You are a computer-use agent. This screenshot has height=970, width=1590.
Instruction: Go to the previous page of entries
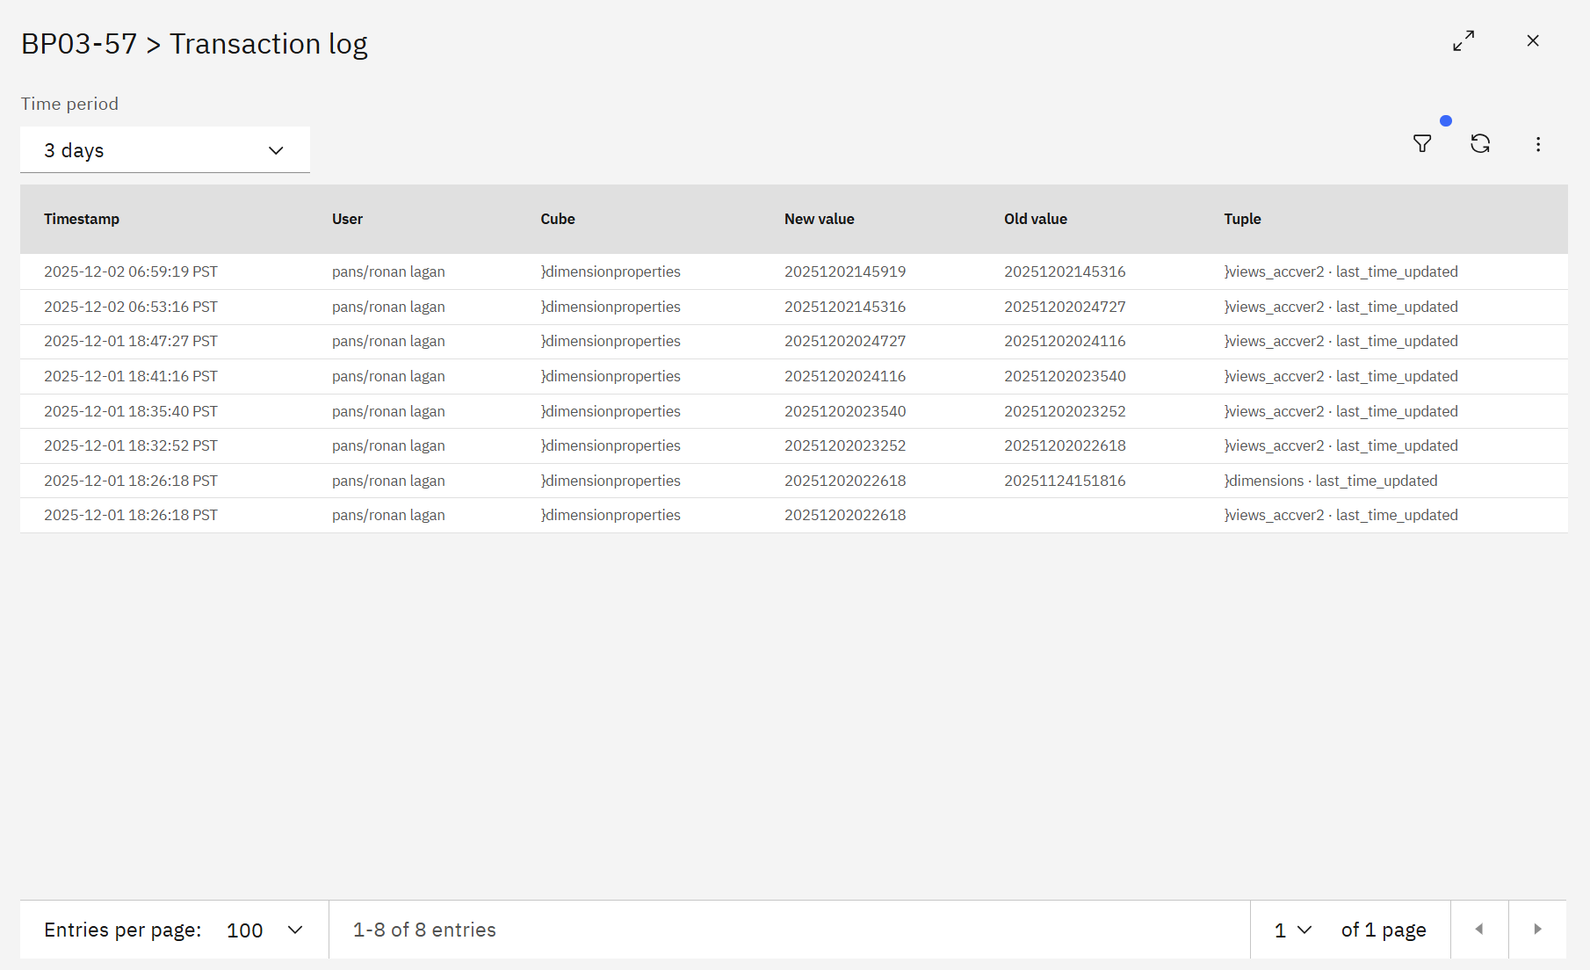[x=1479, y=929]
